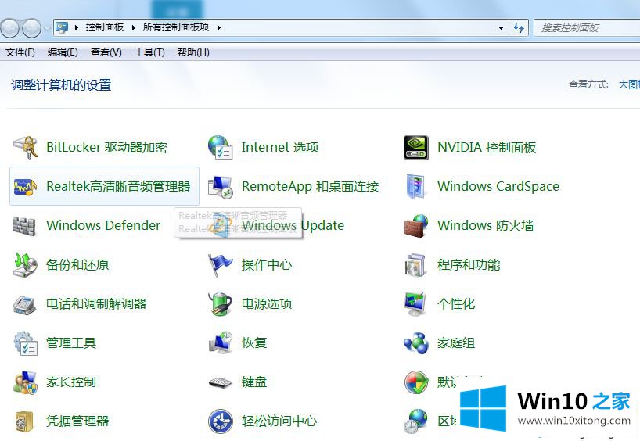Click the default programs icon with checkmark
Image resolution: width=640 pixels, height=441 pixels.
pos(416,382)
